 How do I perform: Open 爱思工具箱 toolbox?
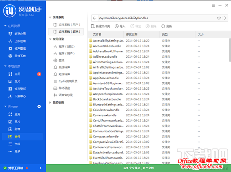(x=15, y=168)
